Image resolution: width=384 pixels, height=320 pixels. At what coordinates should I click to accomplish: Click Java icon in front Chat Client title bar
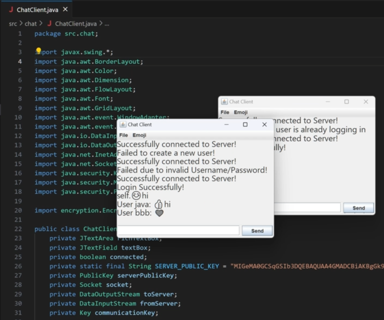point(123,125)
